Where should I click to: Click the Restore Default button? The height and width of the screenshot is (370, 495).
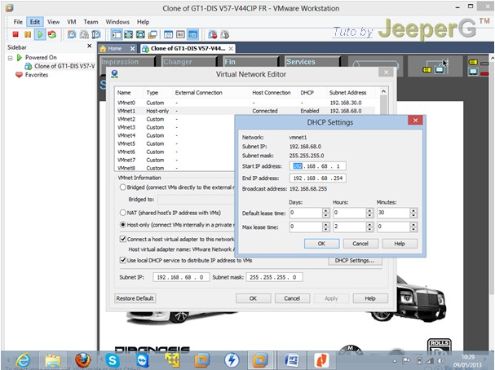pos(135,298)
